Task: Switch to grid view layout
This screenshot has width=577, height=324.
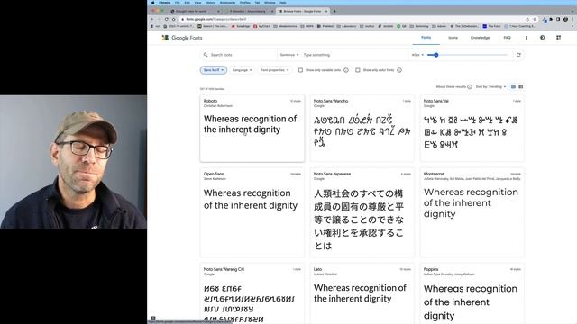Action: point(513,87)
